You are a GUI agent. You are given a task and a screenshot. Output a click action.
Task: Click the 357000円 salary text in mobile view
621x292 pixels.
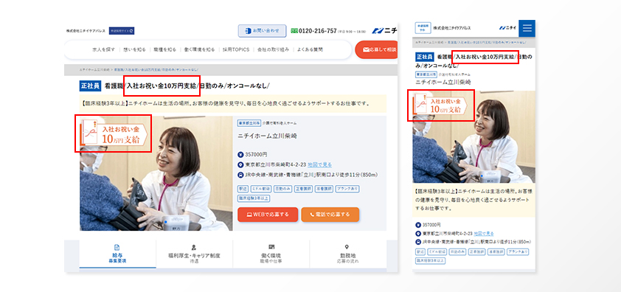431,225
